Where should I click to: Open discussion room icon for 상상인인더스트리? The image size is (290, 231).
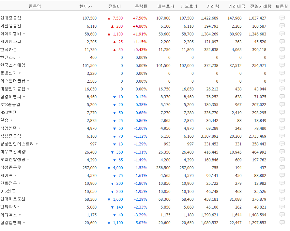282,144
